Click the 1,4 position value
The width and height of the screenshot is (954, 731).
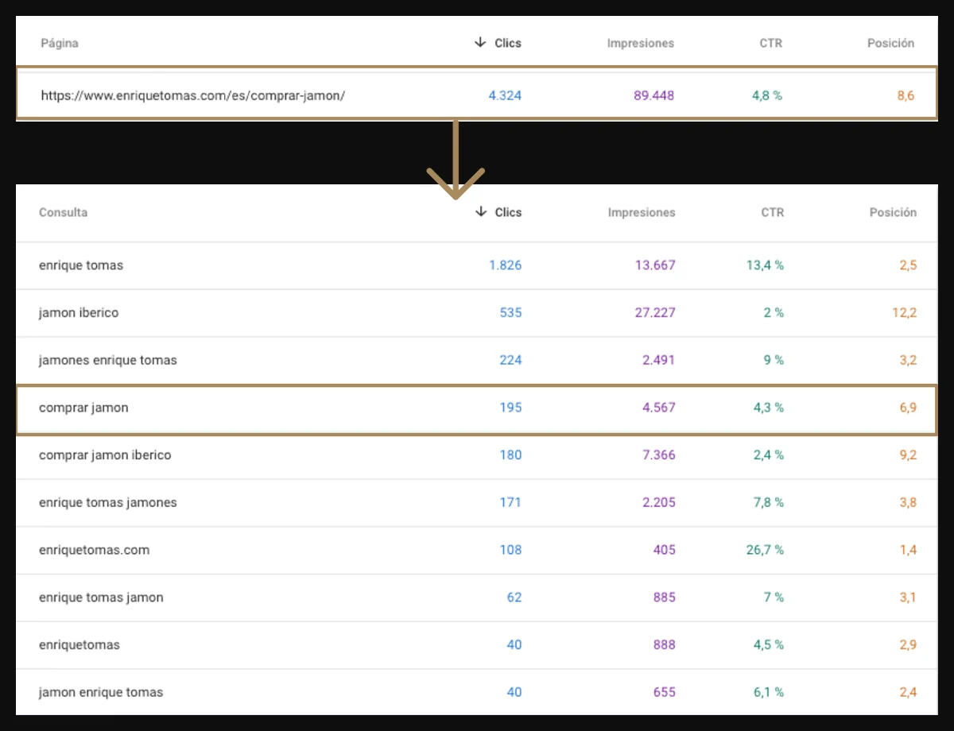[x=909, y=550]
